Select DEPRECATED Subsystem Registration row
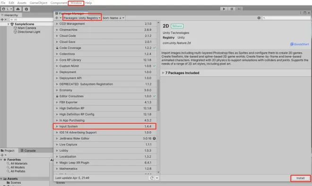Screen dimensions: 312x186 (105, 84)
